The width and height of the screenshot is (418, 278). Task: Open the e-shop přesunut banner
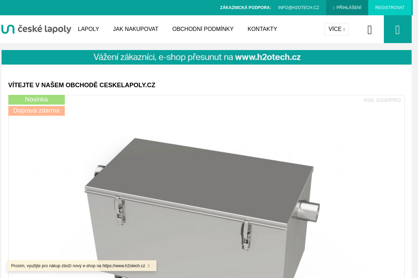click(x=207, y=57)
